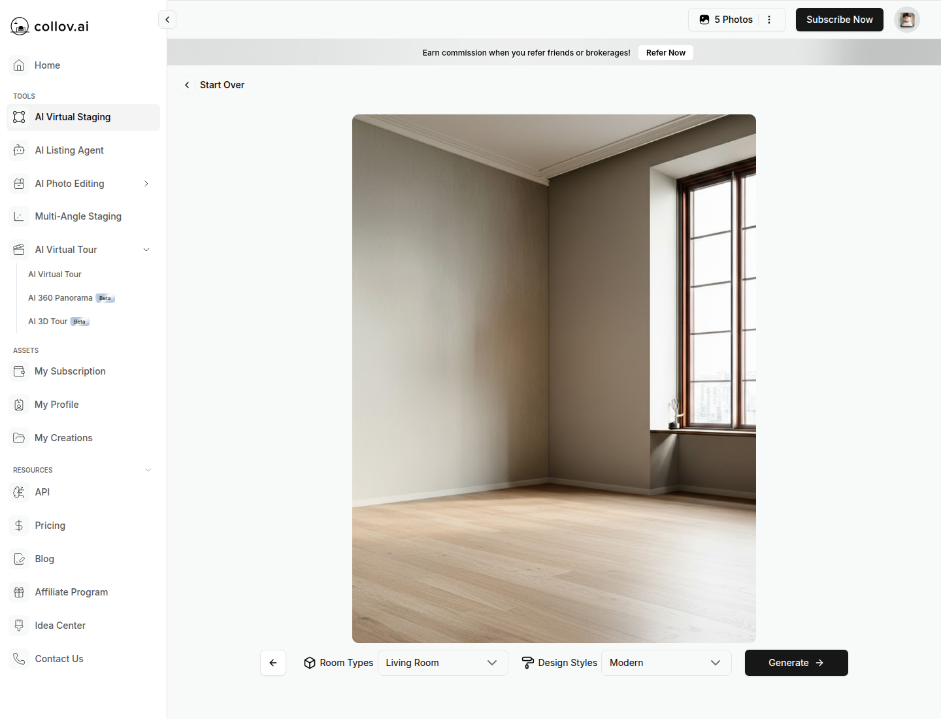Screen dimensions: 941x719
Task: Click the Room Types label
Action: 346,663
